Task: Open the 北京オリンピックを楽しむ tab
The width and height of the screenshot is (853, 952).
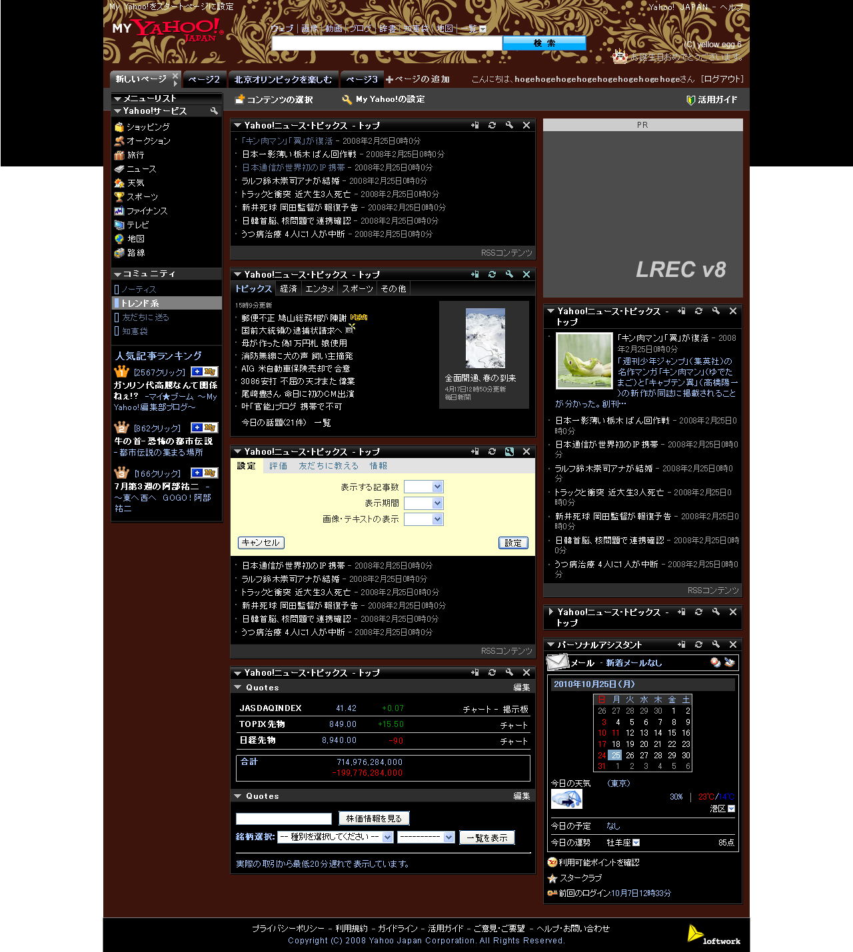Action: pos(283,79)
